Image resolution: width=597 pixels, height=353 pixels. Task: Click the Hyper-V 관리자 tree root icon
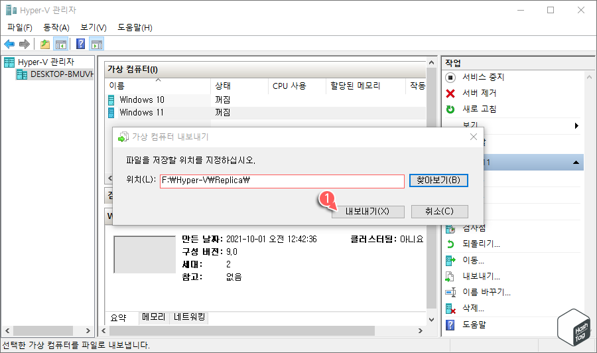click(x=9, y=62)
